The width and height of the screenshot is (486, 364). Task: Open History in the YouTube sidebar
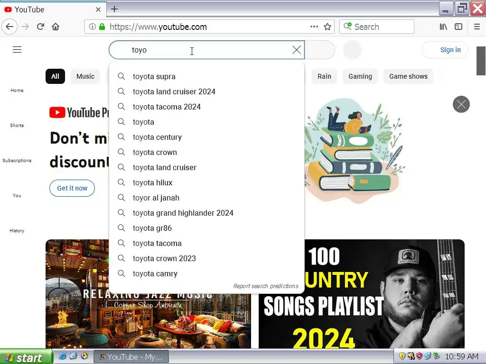pyautogui.click(x=17, y=231)
